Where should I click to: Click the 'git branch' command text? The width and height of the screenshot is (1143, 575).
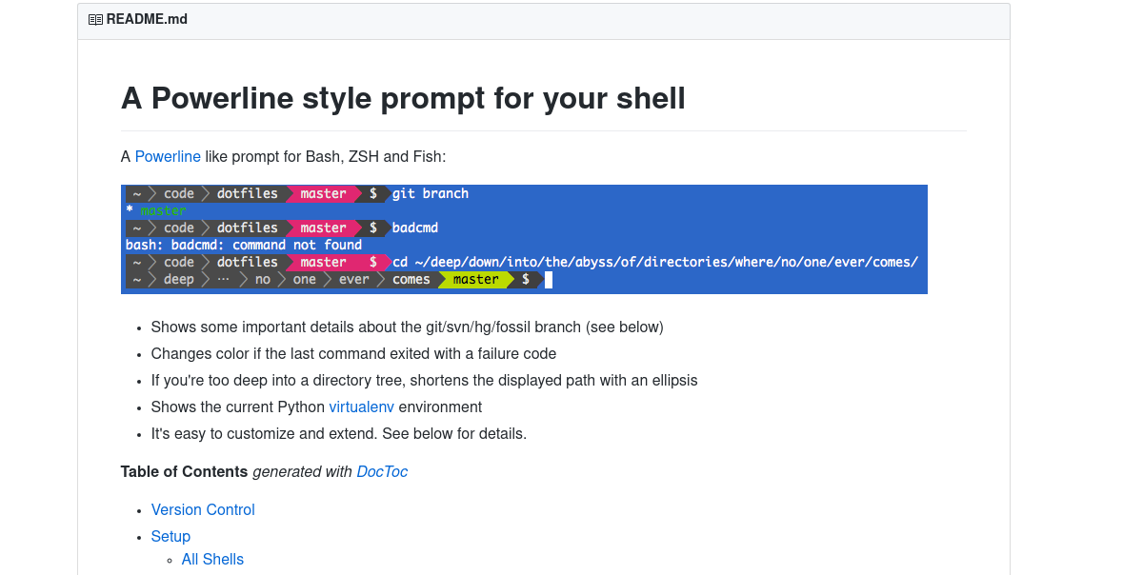tap(431, 193)
